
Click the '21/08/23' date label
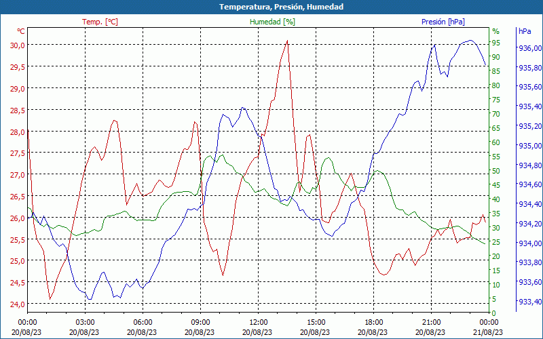pos(488,333)
